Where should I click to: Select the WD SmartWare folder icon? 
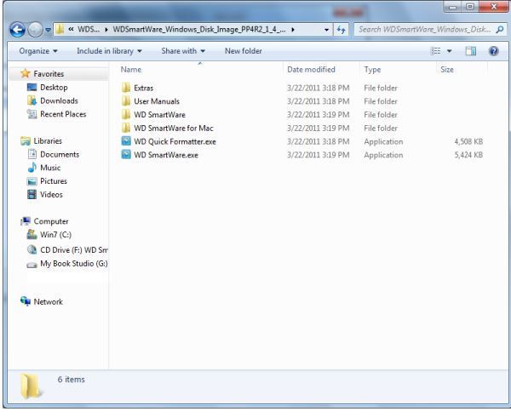pyautogui.click(x=126, y=115)
